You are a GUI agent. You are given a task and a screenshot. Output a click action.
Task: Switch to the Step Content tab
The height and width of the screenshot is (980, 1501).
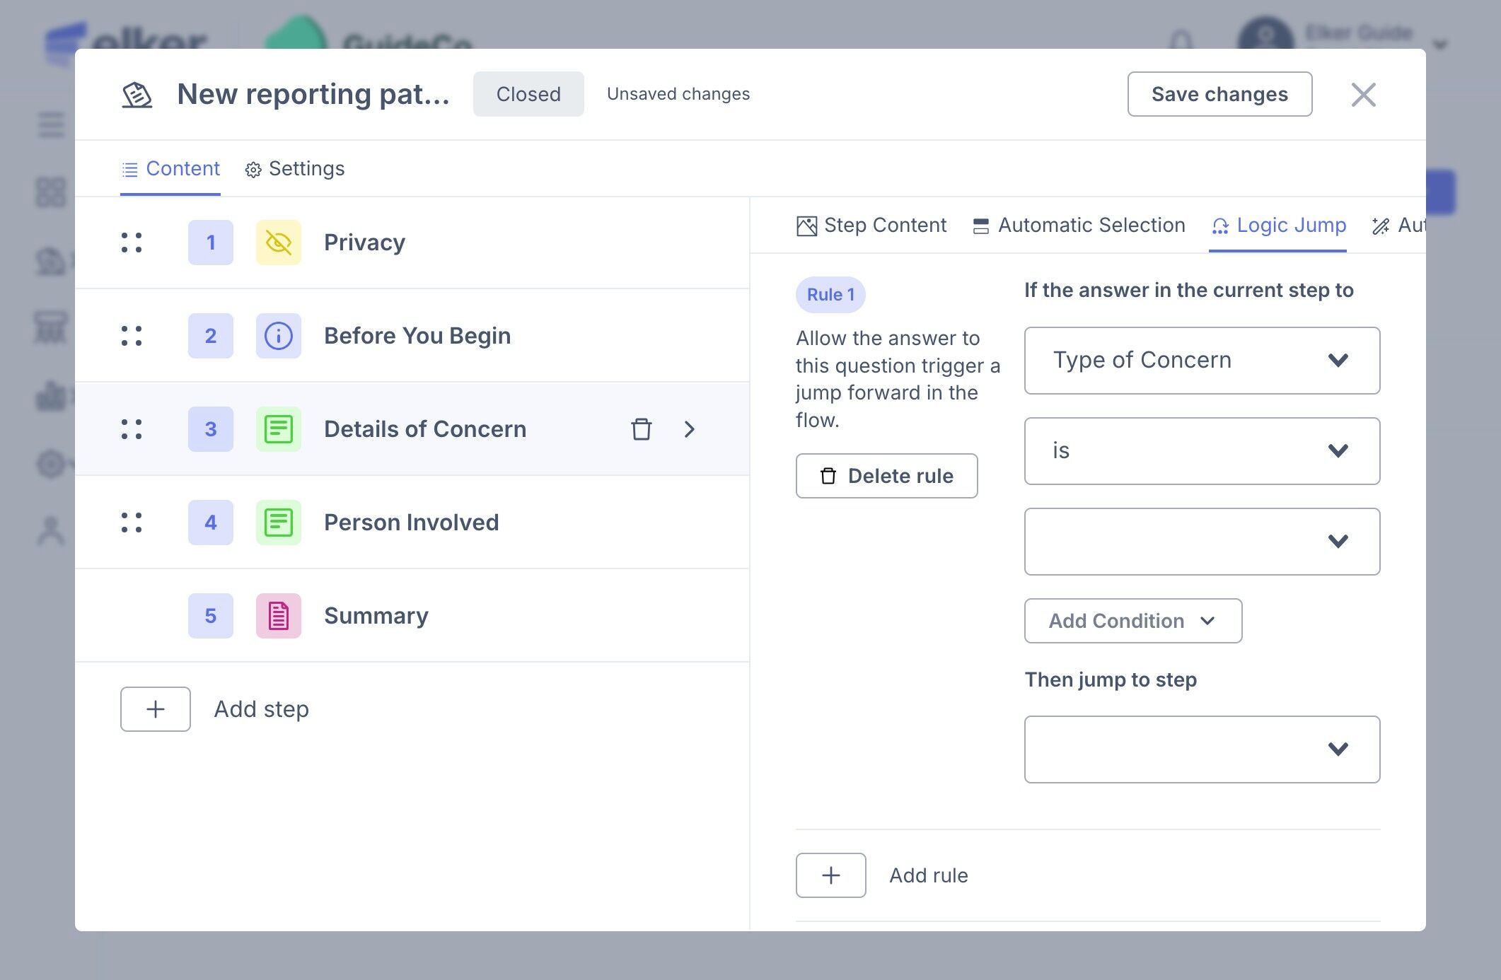[x=871, y=226]
